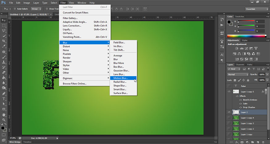Add a Levels adjustment
This screenshot has height=144, width=270.
(x=242, y=48)
